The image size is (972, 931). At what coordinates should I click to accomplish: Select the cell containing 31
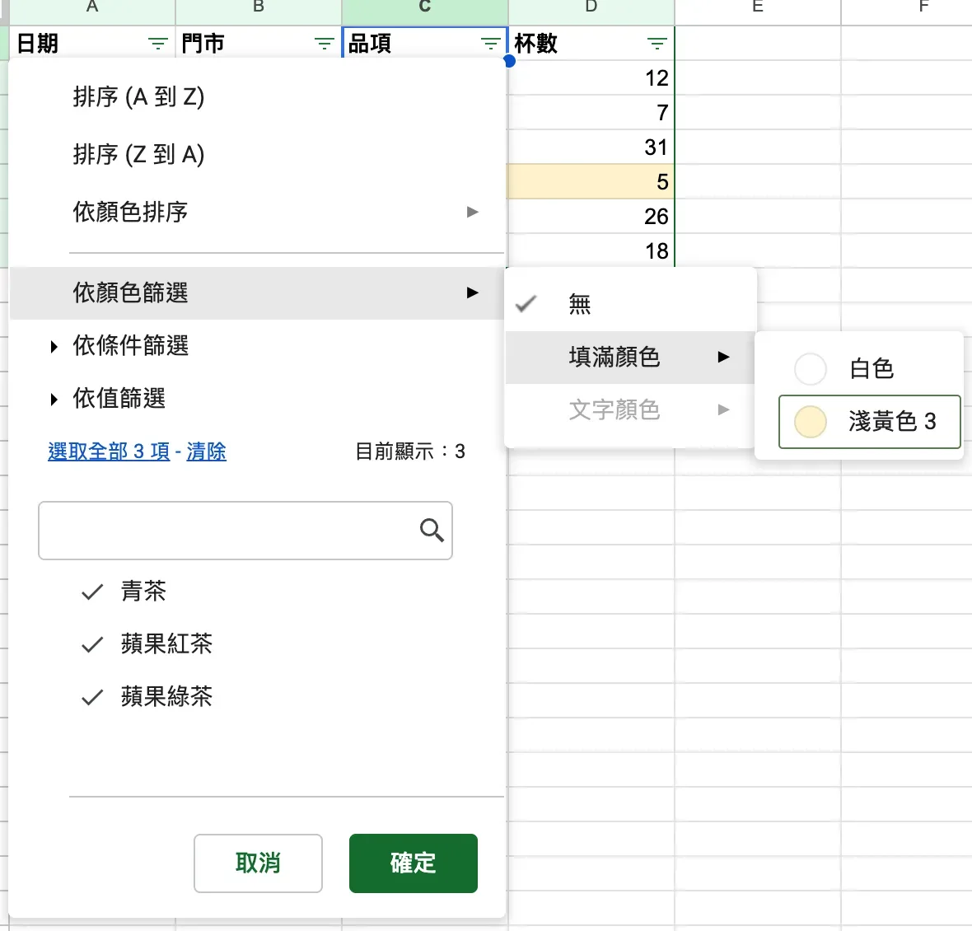[591, 147]
